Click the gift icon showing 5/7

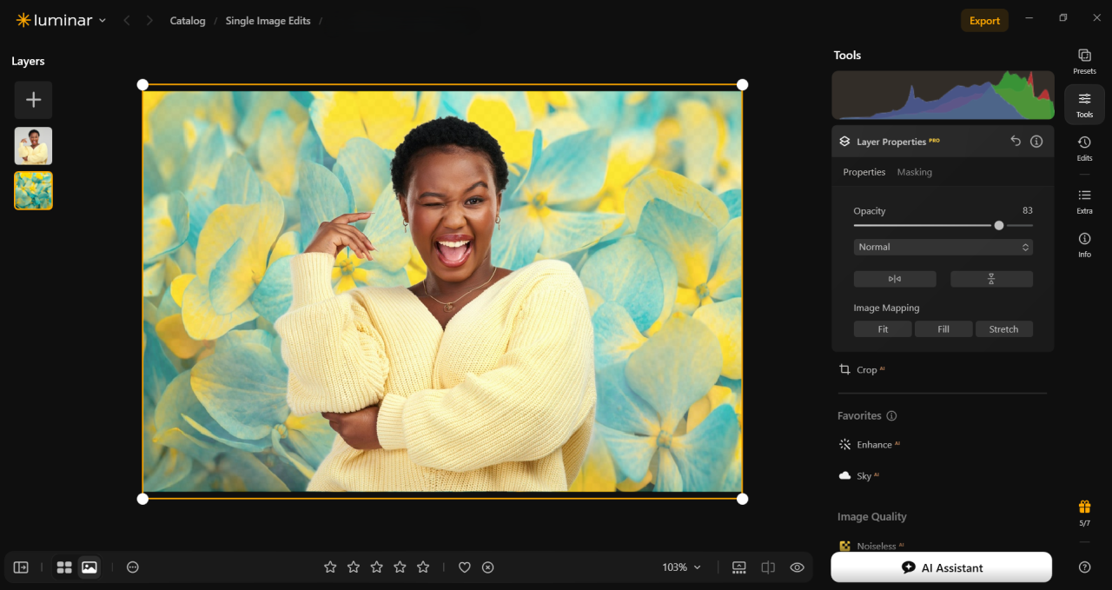pyautogui.click(x=1084, y=513)
